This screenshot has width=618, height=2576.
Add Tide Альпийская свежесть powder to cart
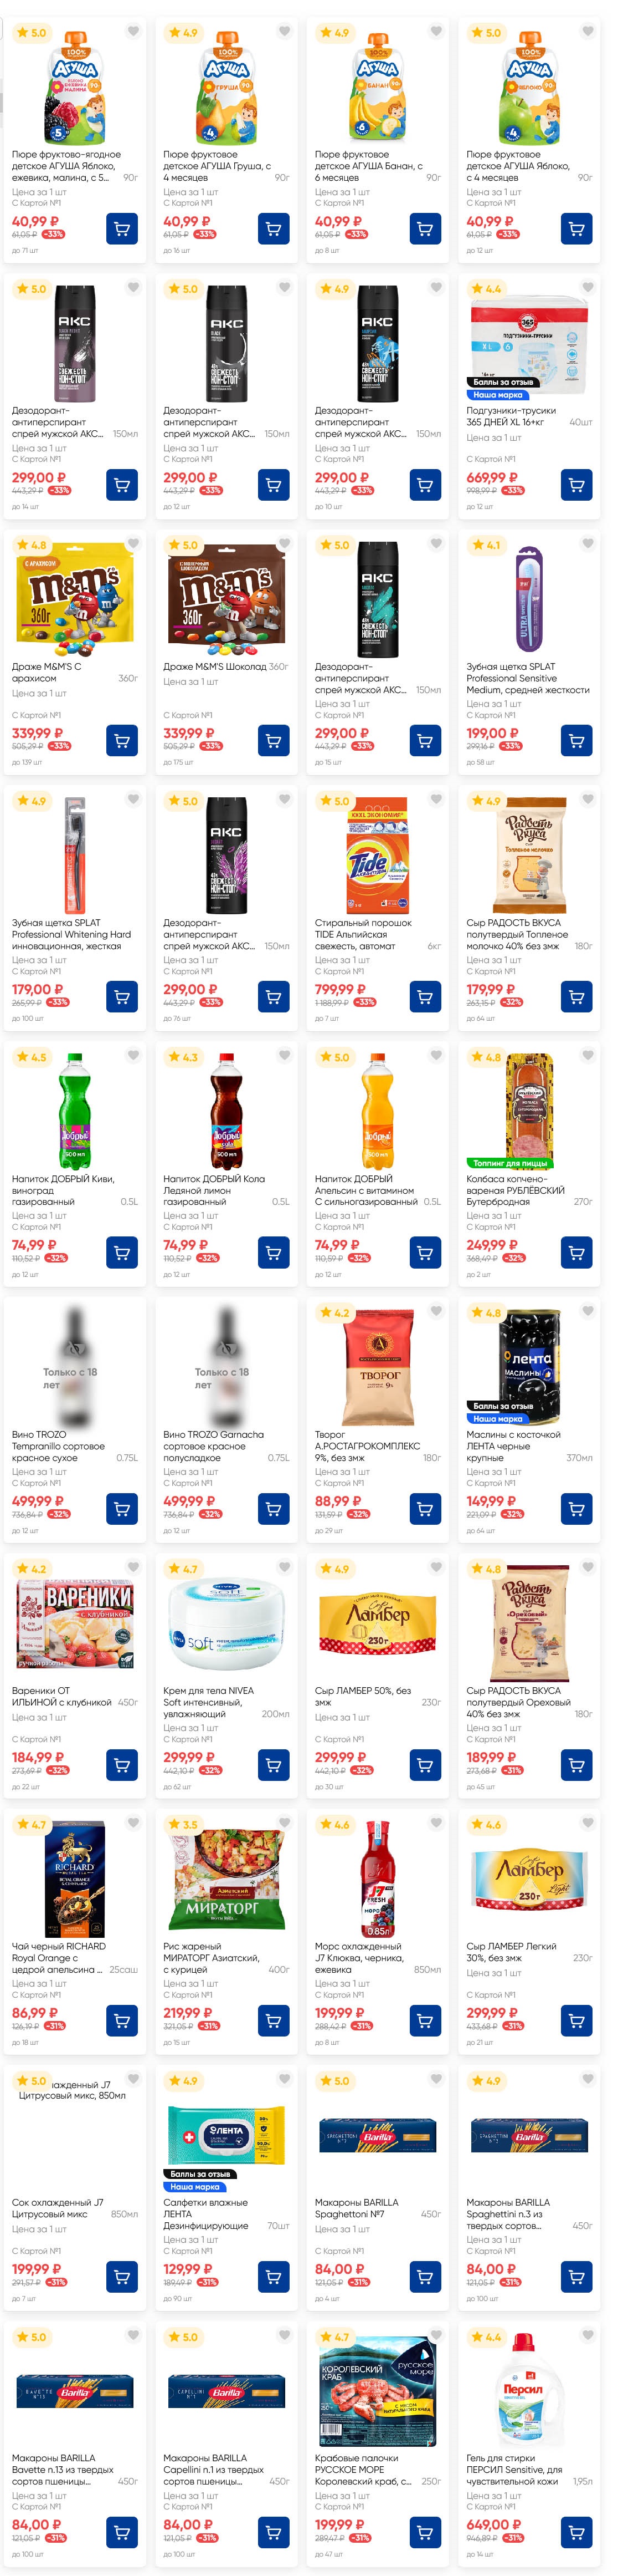click(425, 997)
